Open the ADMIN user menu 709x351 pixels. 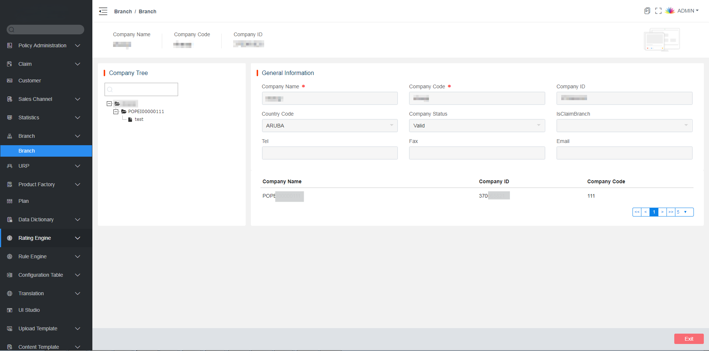[x=687, y=11]
